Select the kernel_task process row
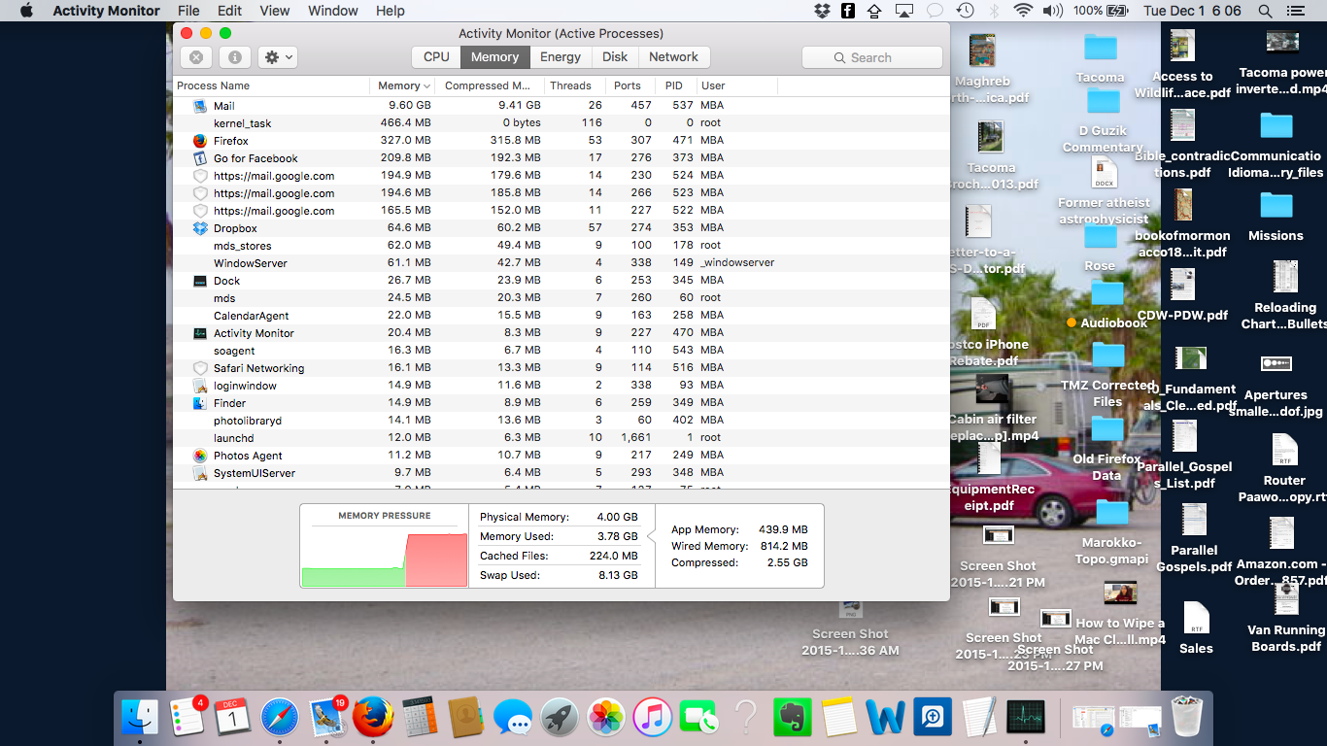 coord(561,123)
